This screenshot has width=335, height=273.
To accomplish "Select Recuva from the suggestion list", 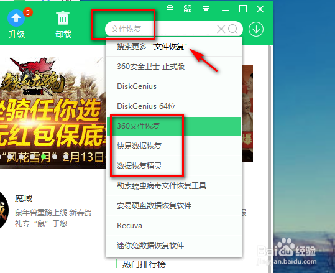I will tap(174, 225).
